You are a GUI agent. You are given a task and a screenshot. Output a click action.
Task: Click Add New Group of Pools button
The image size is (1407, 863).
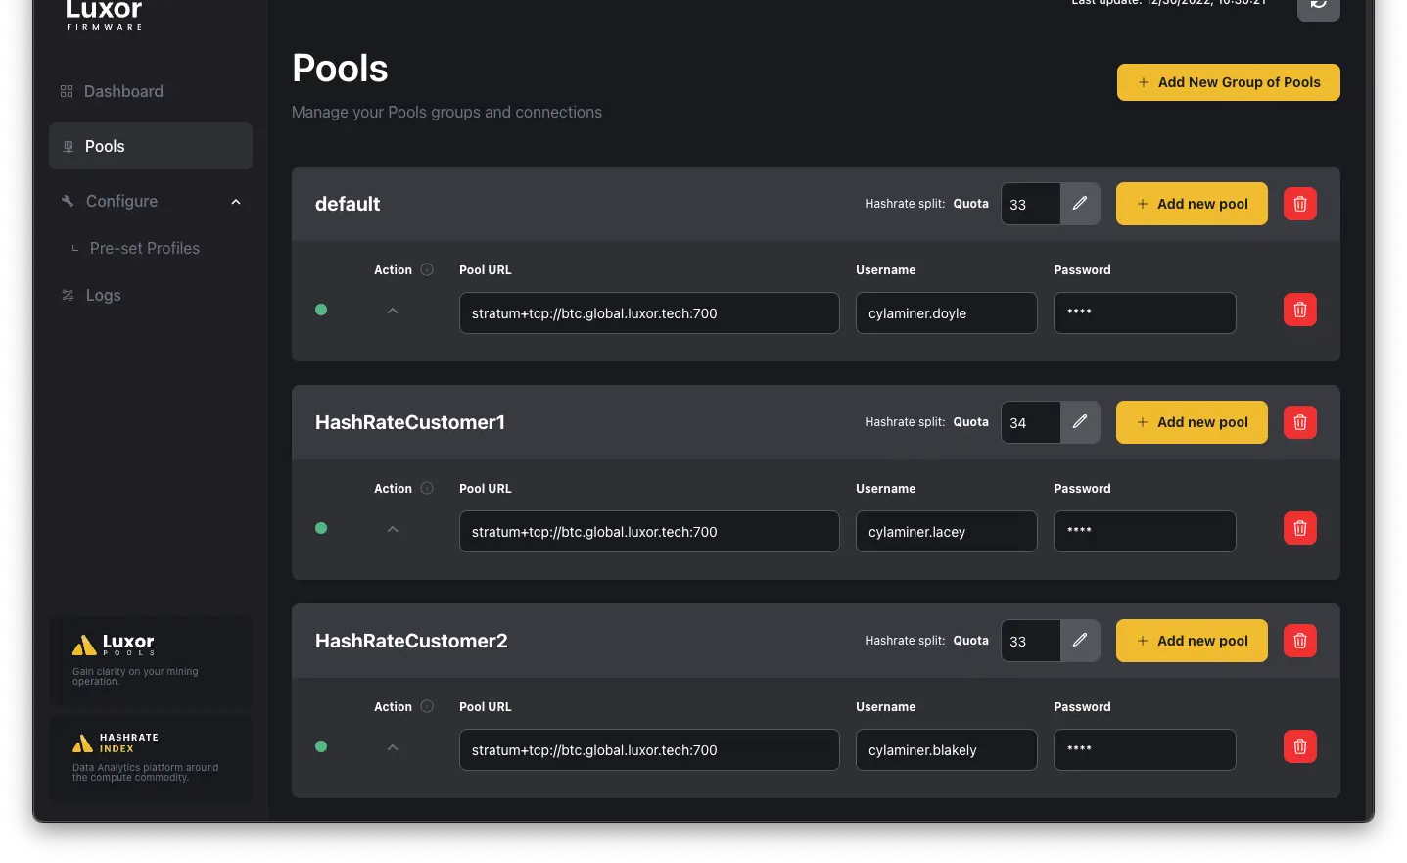[1228, 82]
